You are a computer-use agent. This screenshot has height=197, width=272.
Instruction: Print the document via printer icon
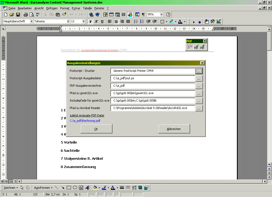point(26,15)
